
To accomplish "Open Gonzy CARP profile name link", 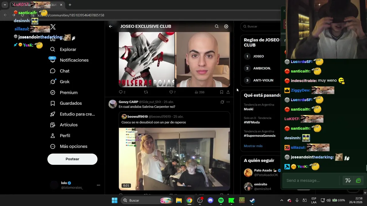I will pos(128,102).
